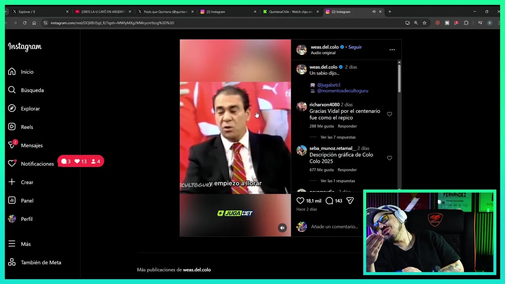Open the @jugabetcl mention link
Image resolution: width=505 pixels, height=284 pixels.
pyautogui.click(x=329, y=85)
